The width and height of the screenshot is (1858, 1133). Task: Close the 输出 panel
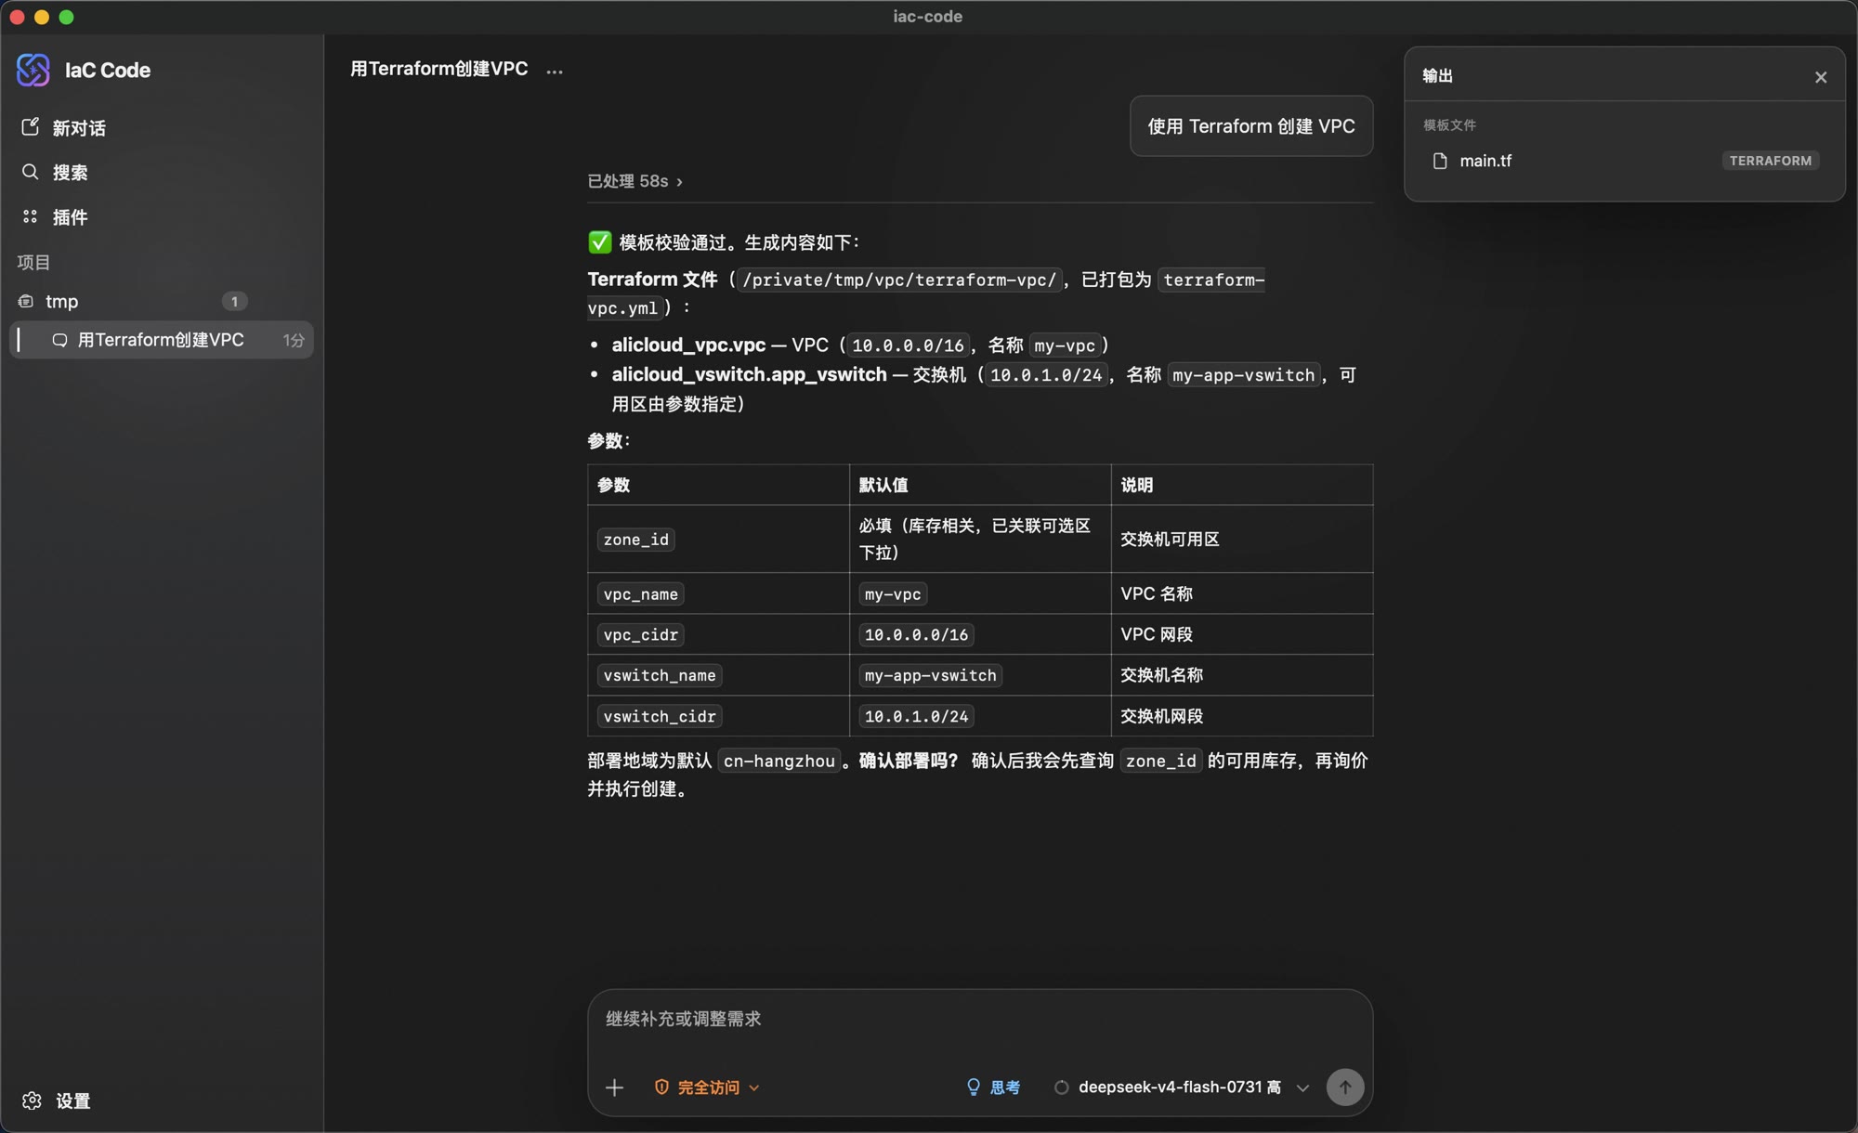1821,77
